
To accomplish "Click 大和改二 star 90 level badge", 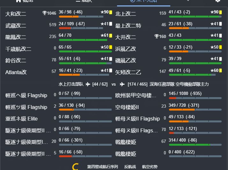I will pos(104,12).
